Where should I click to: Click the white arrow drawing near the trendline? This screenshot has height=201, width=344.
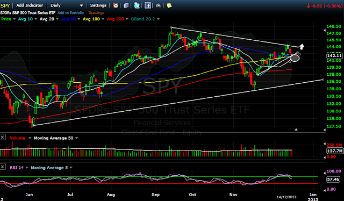pos(302,47)
